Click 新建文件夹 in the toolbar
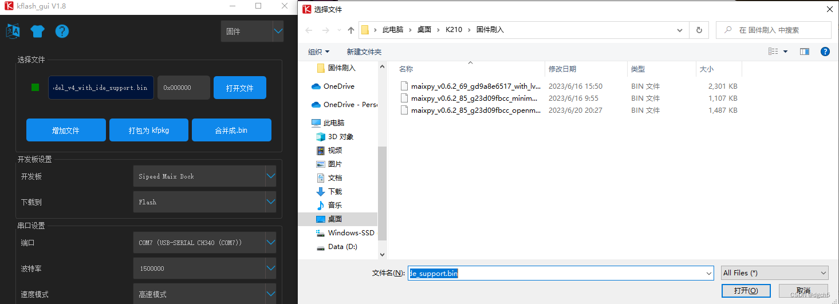This screenshot has width=839, height=304. tap(364, 52)
